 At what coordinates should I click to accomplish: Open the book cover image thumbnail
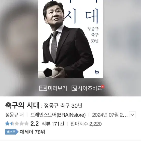tap(70, 39)
